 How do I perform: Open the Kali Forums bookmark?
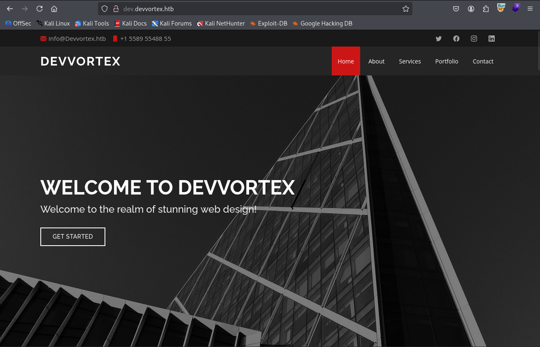click(172, 23)
